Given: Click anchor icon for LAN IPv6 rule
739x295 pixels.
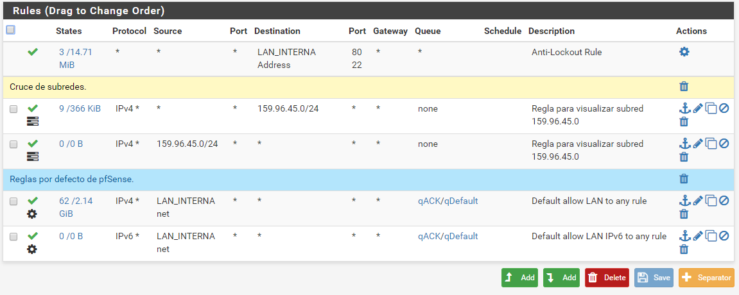Looking at the screenshot, I should click(x=684, y=236).
